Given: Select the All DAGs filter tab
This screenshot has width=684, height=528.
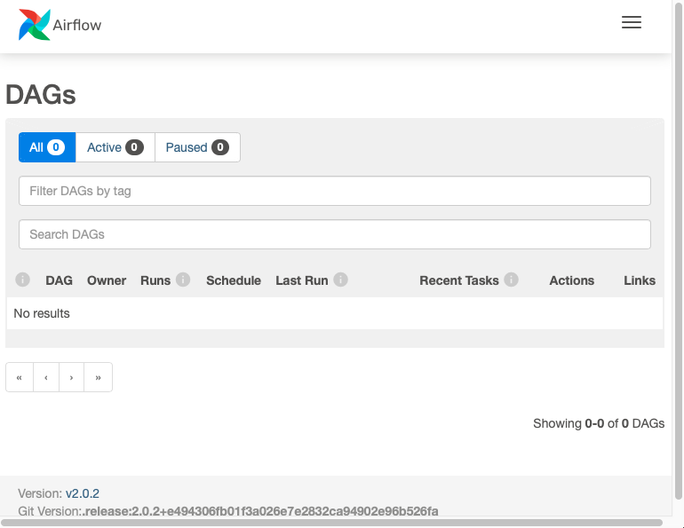Looking at the screenshot, I should click(x=47, y=147).
